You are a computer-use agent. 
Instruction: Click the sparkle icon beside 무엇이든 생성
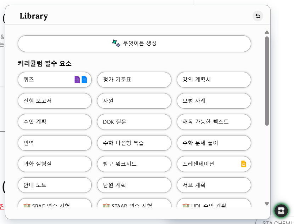tap(116, 44)
